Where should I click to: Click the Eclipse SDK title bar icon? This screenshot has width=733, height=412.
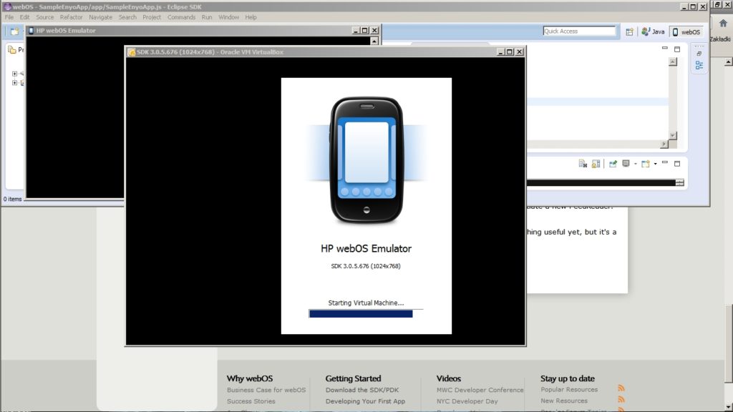tap(7, 6)
